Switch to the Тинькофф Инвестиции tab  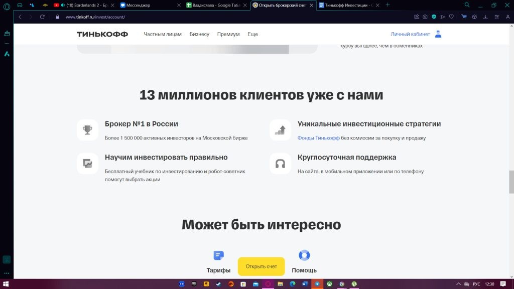coord(349,5)
